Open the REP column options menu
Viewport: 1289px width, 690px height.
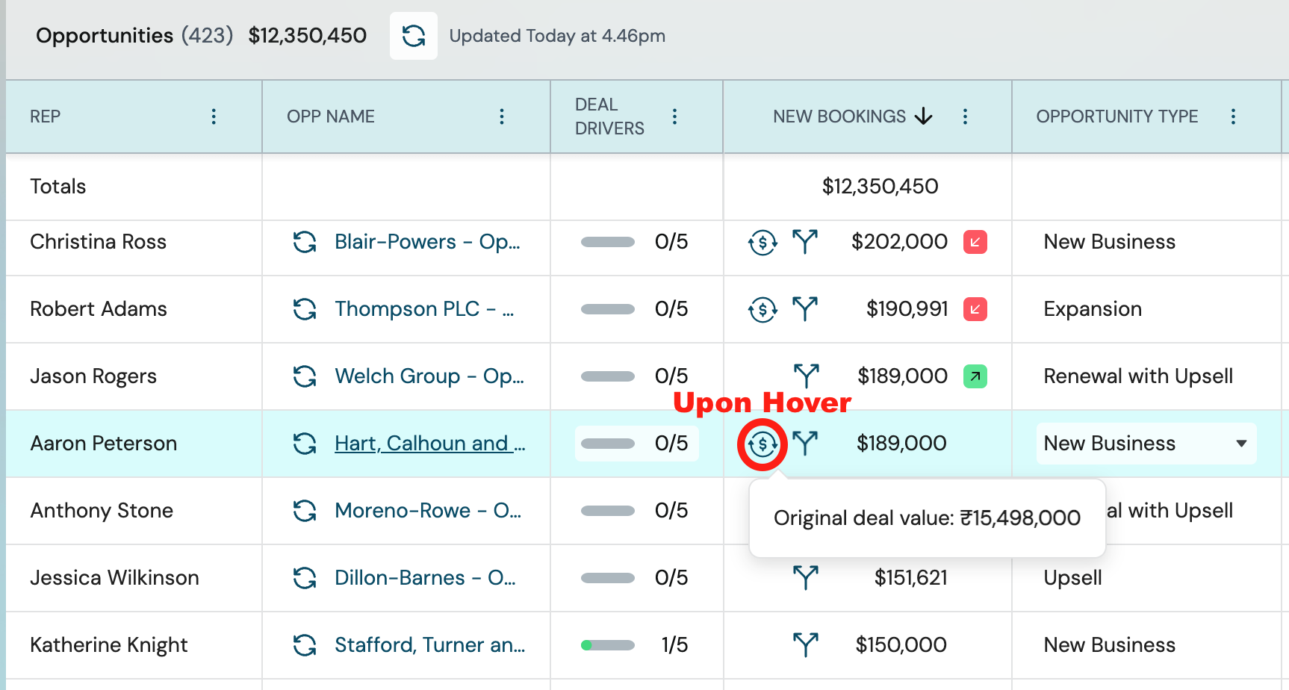214,116
